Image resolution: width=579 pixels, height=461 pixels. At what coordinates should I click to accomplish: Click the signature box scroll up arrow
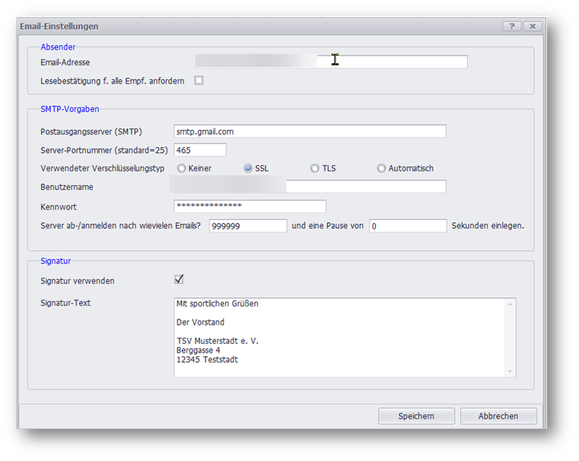coord(511,304)
